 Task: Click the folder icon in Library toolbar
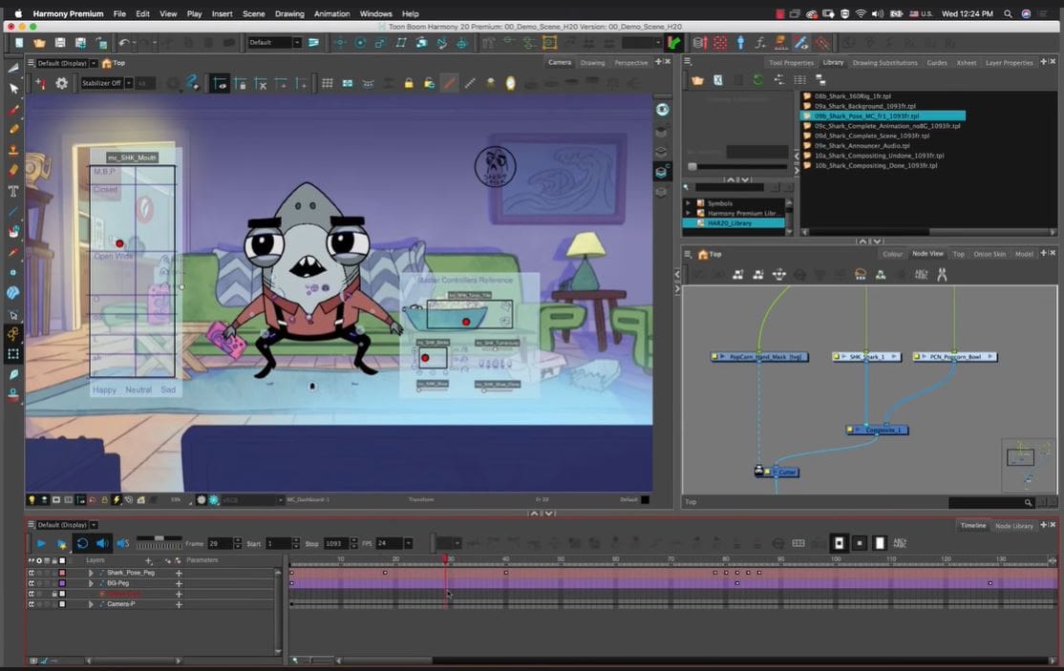697,80
